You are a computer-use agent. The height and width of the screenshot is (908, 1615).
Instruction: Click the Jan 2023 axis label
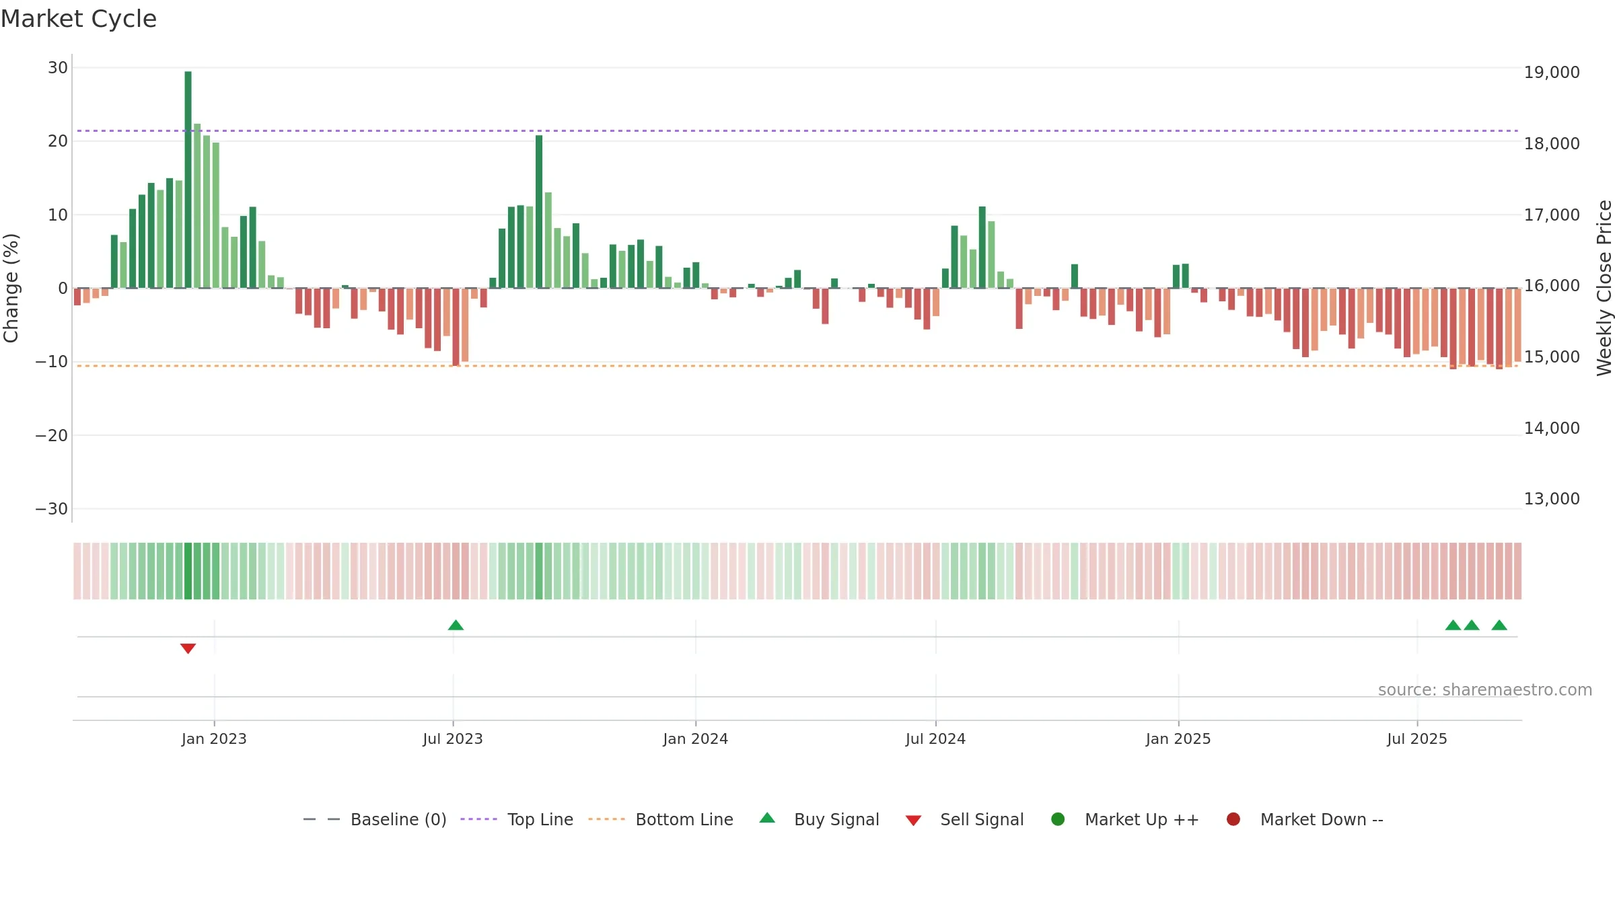pos(214,739)
